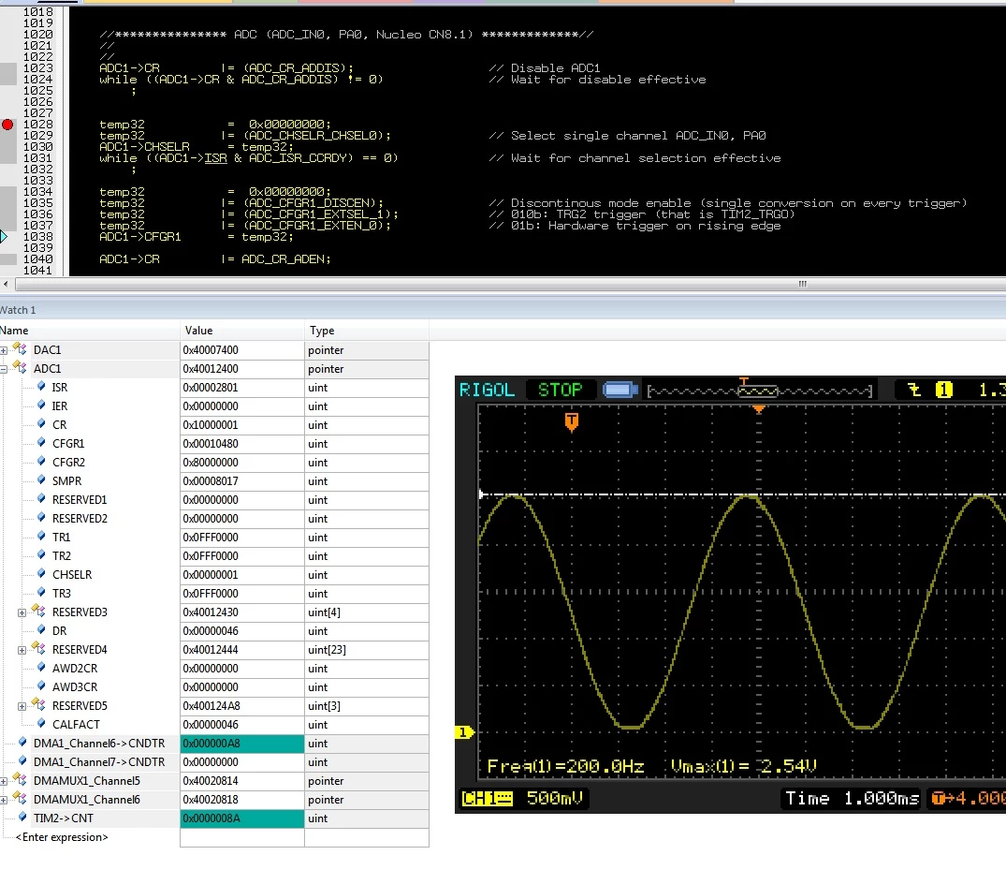Click the diamond icon beside ISR
The image size is (1006, 870).
coord(42,387)
